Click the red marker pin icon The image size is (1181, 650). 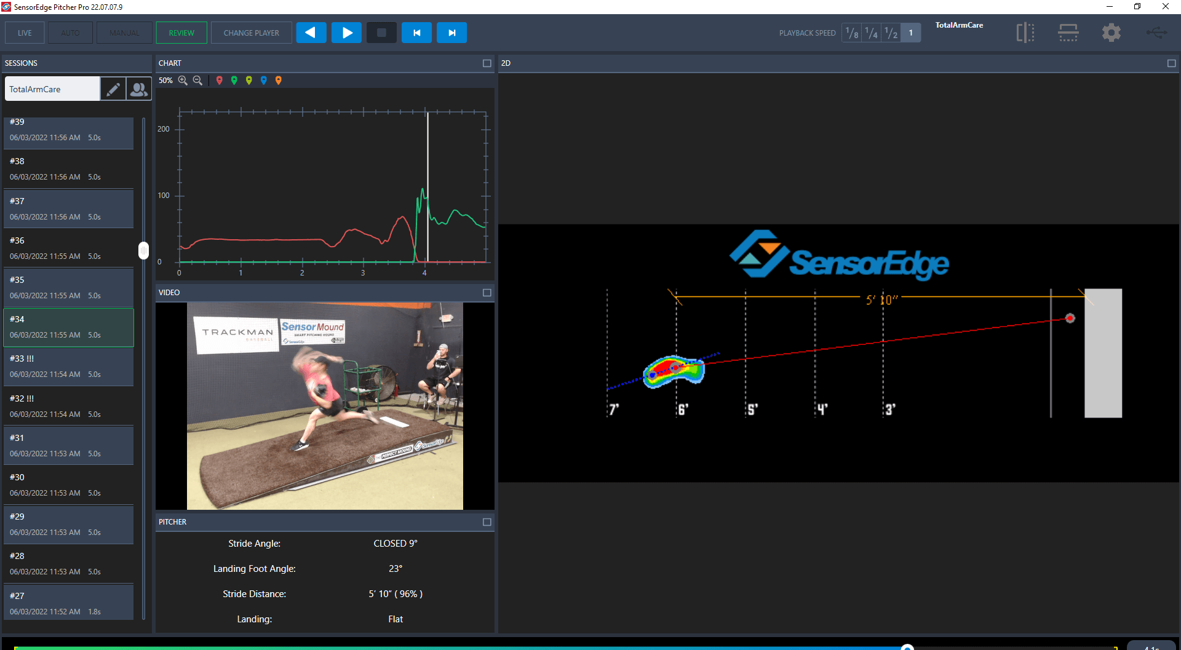click(x=219, y=81)
